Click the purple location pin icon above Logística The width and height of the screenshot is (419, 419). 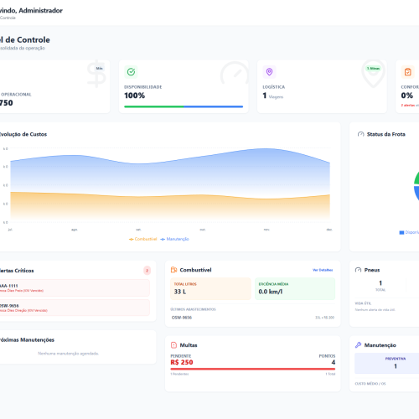[269, 72]
